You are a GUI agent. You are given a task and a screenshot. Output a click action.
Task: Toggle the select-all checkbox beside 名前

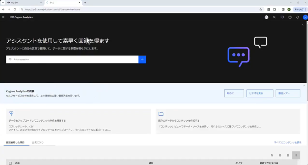(x=10, y=163)
